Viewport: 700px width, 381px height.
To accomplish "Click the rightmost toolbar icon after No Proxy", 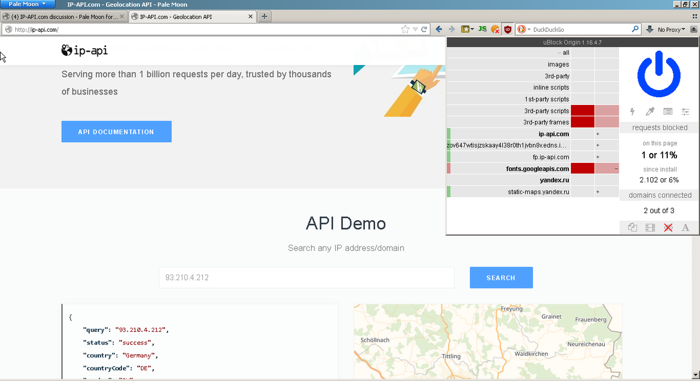I will 693,30.
